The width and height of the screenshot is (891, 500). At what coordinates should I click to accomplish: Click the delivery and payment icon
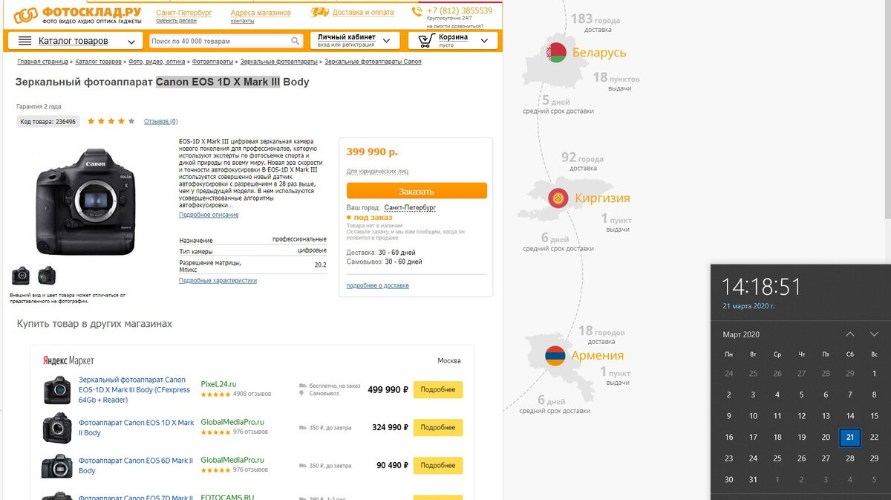[320, 12]
